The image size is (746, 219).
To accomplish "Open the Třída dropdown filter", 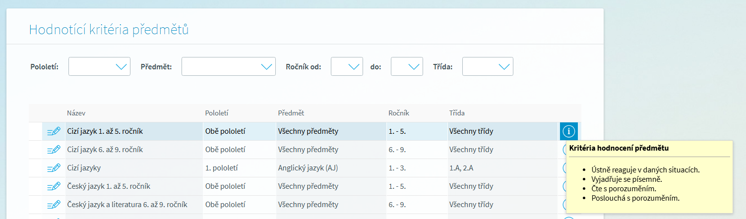I will [x=488, y=66].
